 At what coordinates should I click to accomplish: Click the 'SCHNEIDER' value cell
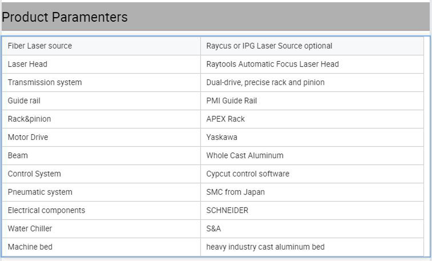click(x=312, y=210)
